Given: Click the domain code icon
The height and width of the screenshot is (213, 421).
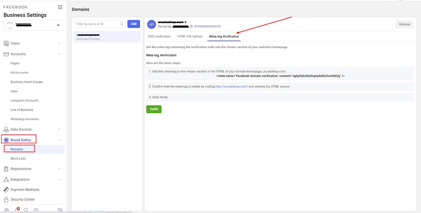Looking at the screenshot, I should pos(151,24).
